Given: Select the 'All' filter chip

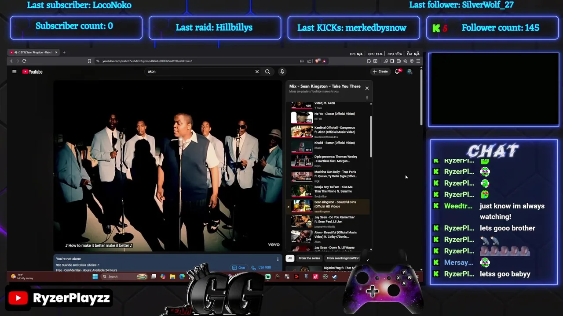Looking at the screenshot, I should 290,258.
